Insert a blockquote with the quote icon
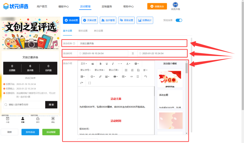 point(93,64)
